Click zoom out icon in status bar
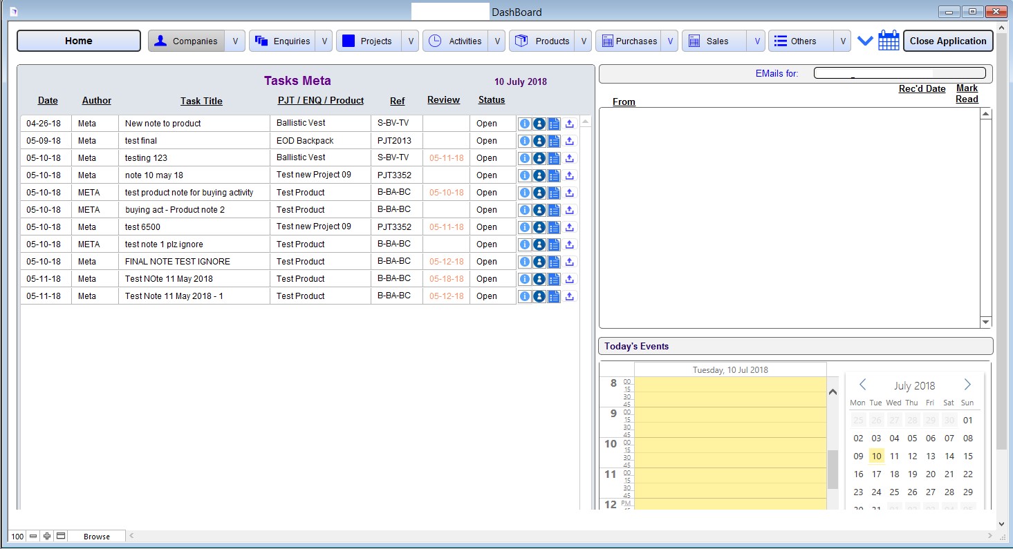Viewport: 1013px width, 549px height. [33, 537]
